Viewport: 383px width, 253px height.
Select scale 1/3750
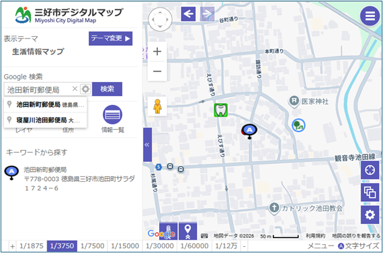coord(62,246)
